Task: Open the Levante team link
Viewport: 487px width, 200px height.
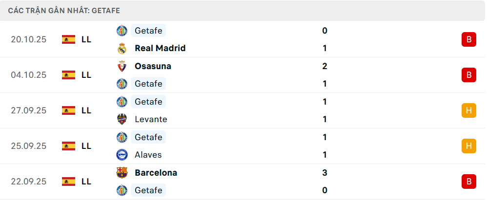Action: [x=151, y=119]
